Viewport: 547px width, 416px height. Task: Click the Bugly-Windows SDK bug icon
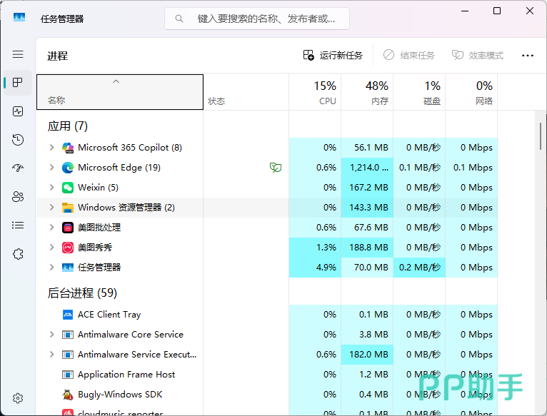(x=68, y=395)
